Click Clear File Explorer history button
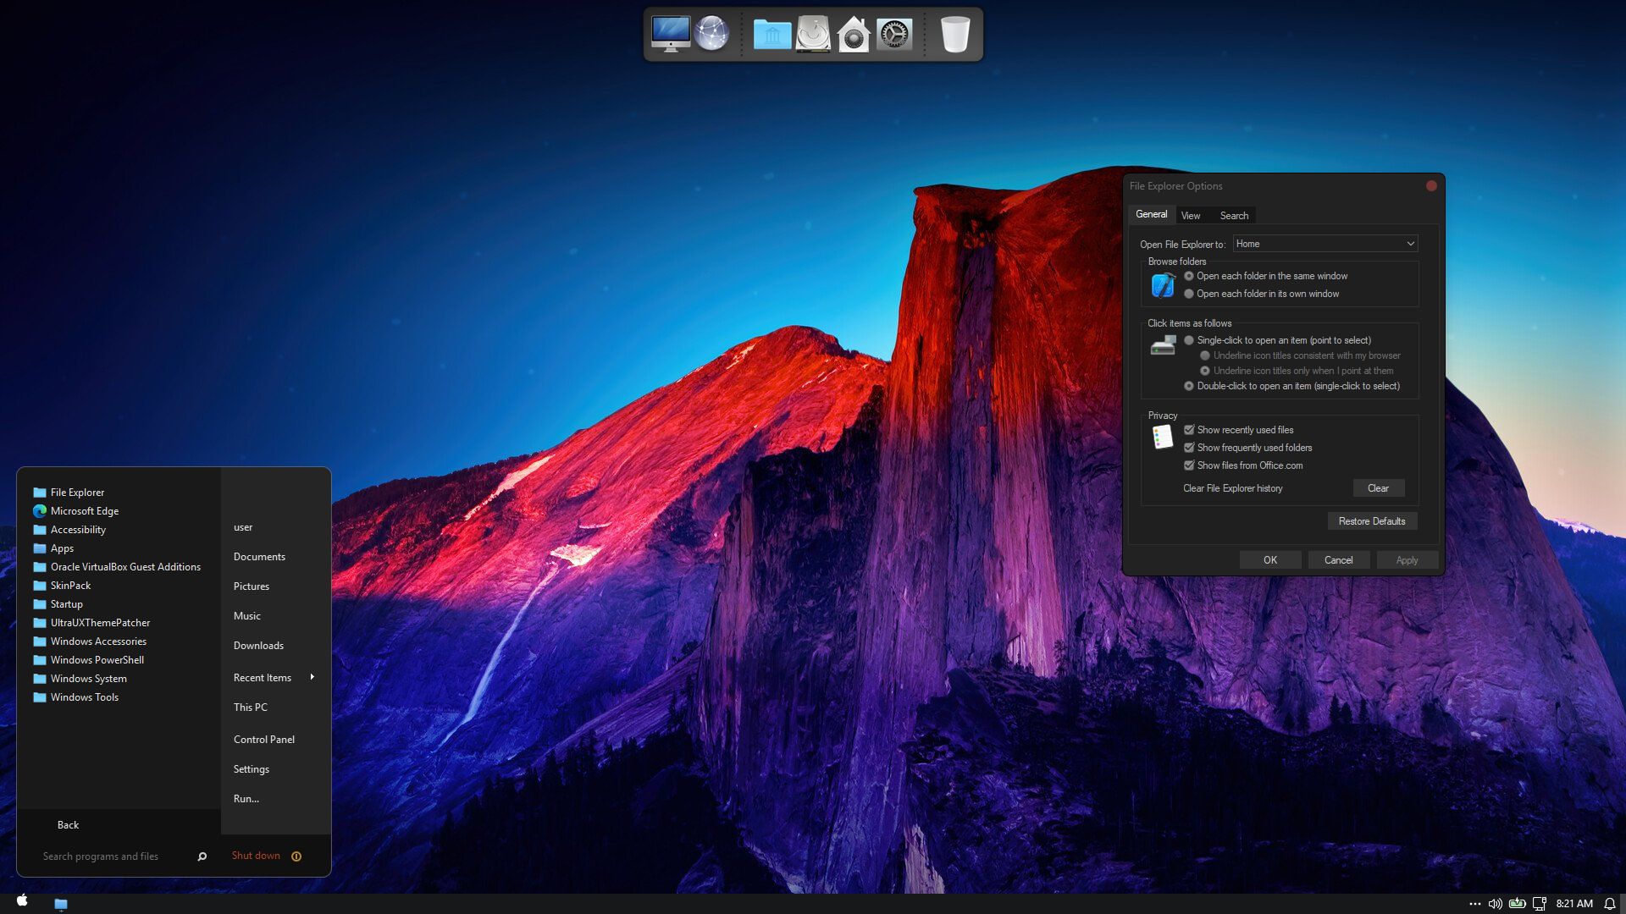This screenshot has width=1626, height=914. tap(1378, 488)
